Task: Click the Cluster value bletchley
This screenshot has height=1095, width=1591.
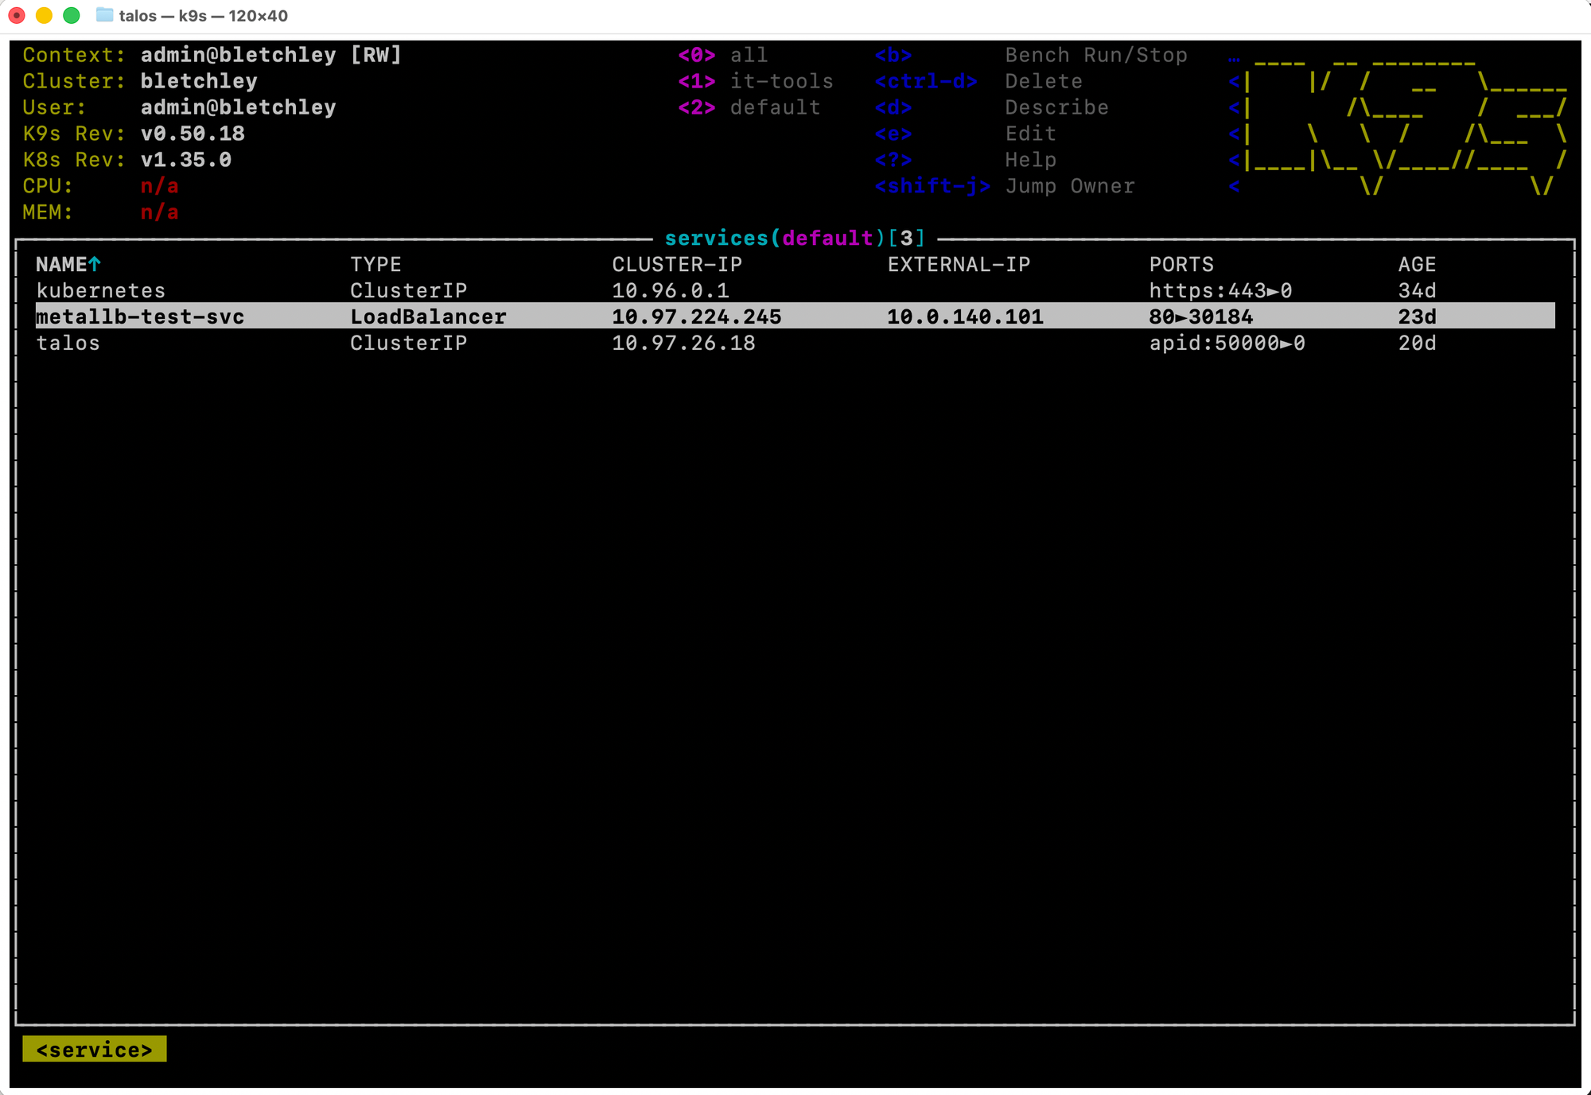Action: pos(199,81)
